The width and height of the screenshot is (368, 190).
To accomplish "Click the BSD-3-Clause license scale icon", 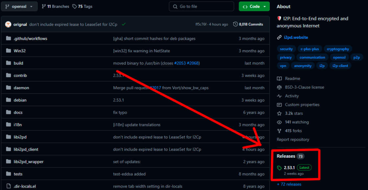I will click(279, 87).
